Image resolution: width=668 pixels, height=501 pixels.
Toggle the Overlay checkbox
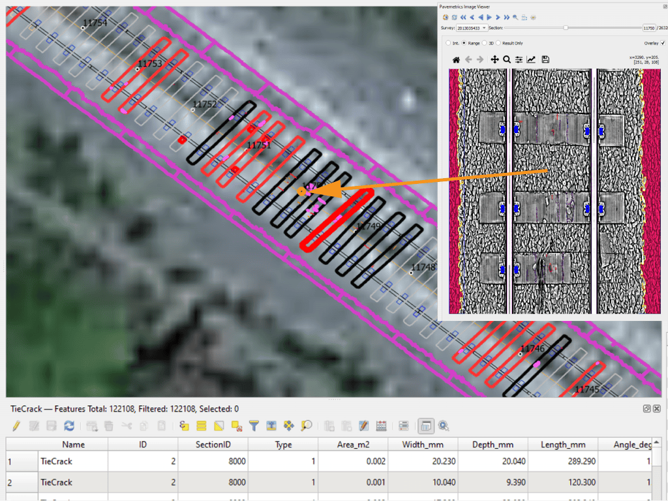click(x=663, y=43)
